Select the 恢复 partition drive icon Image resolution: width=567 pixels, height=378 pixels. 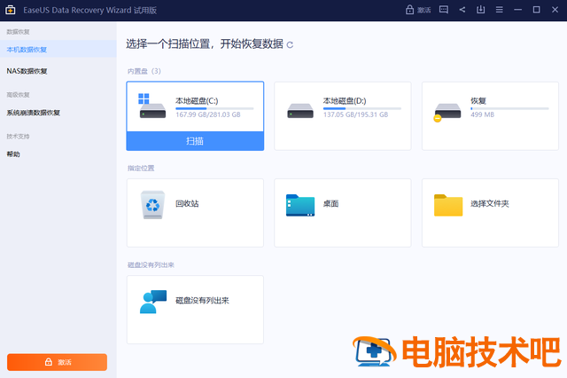447,112
